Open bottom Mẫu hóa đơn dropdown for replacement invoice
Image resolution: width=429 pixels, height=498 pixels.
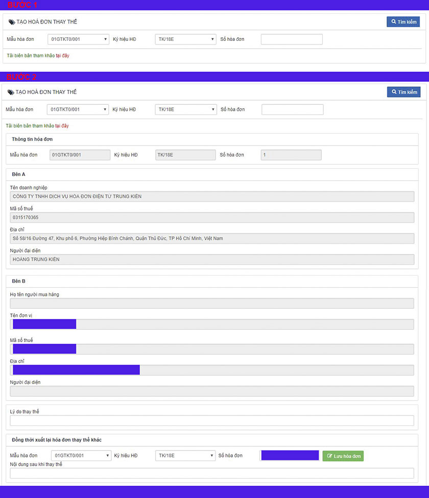pyautogui.click(x=81, y=456)
